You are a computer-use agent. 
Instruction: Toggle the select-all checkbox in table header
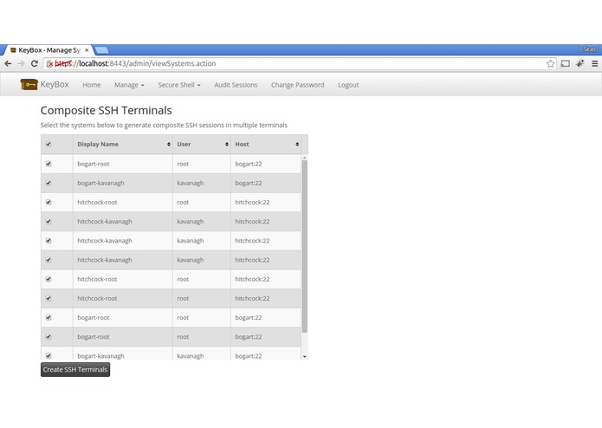(49, 144)
